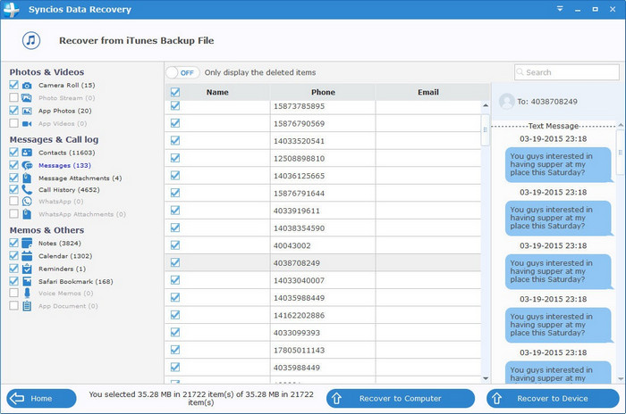This screenshot has height=414, width=626.
Task: Click the message panel scroll down arrow
Action: click(x=621, y=378)
